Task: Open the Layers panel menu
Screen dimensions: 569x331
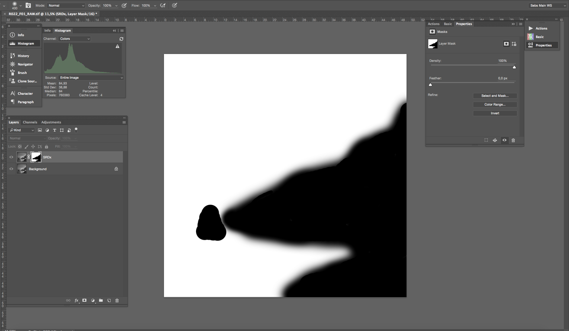Action: click(124, 123)
